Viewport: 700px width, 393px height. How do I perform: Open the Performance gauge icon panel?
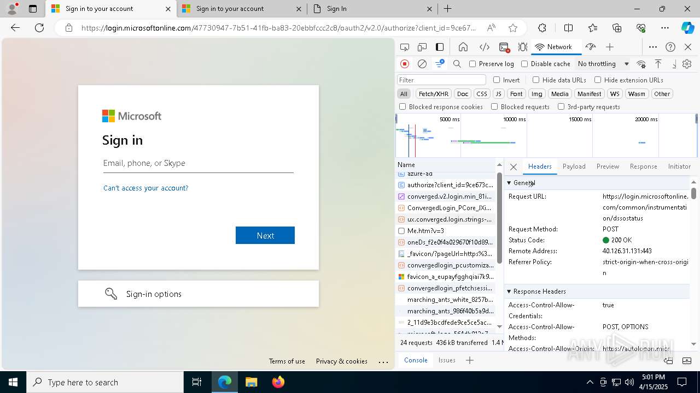point(590,47)
